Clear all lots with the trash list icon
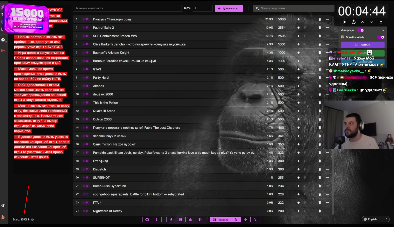Image resolution: width=394 pixels, height=227 pixels. coord(200,220)
